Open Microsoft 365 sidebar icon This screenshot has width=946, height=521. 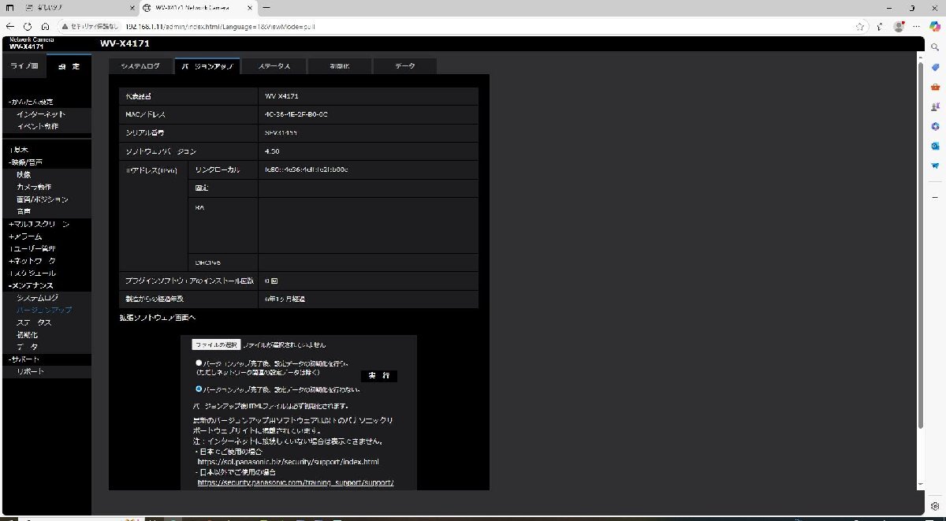pos(935,126)
